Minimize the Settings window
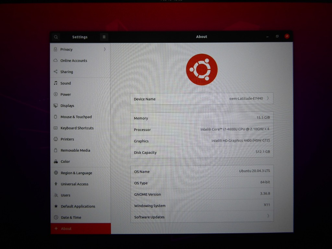 [267, 37]
